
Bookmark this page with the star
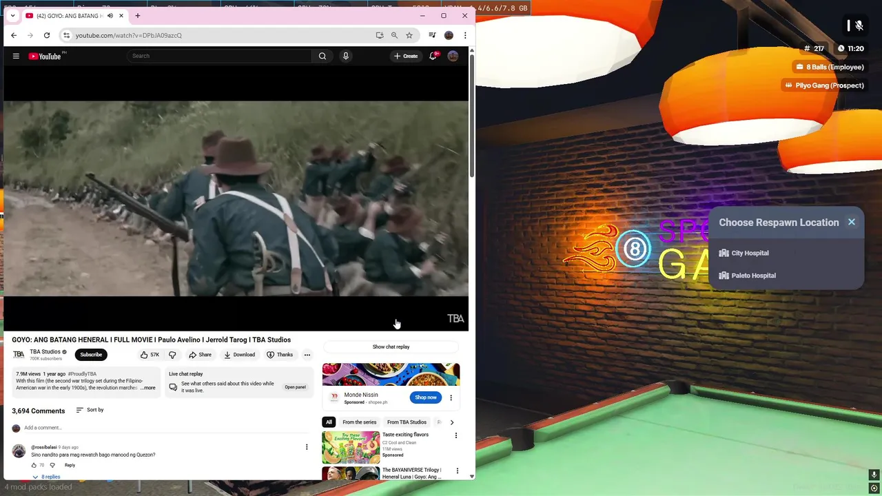coord(409,35)
